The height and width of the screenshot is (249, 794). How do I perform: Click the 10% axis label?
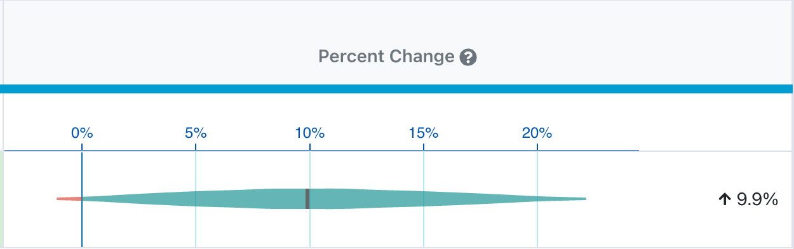coord(310,133)
